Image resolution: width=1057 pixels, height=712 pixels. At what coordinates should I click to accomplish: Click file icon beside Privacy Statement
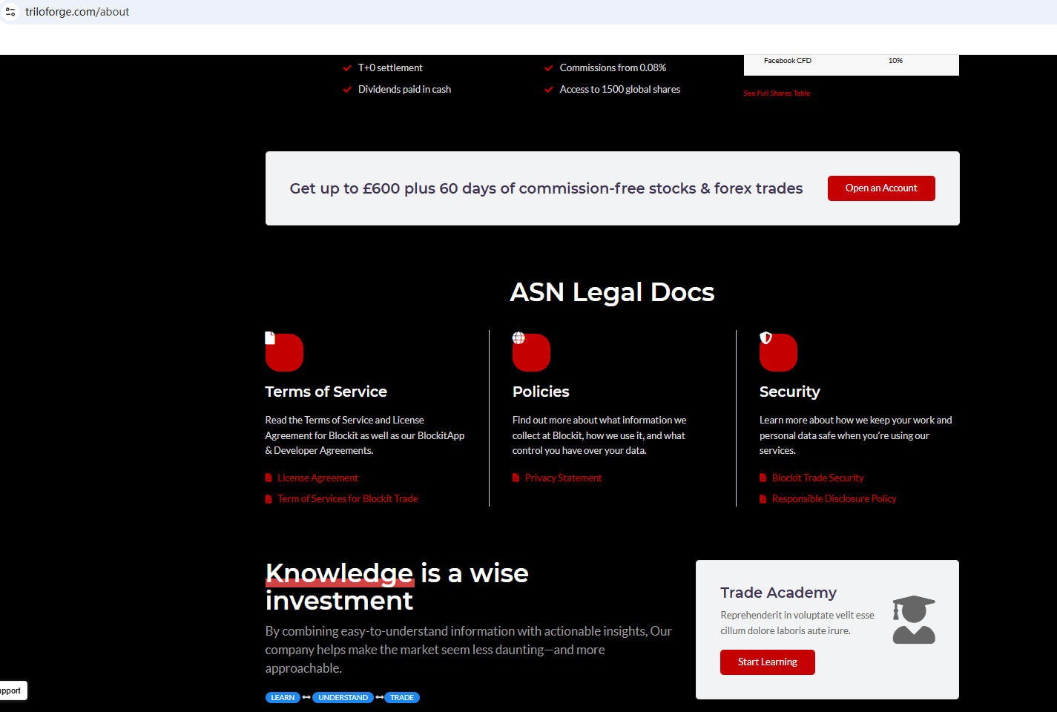(516, 478)
